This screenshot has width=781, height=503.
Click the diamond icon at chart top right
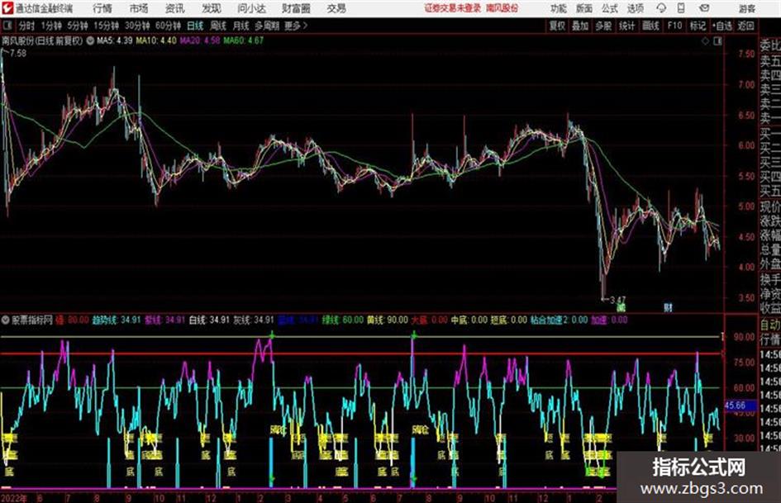coord(705,41)
